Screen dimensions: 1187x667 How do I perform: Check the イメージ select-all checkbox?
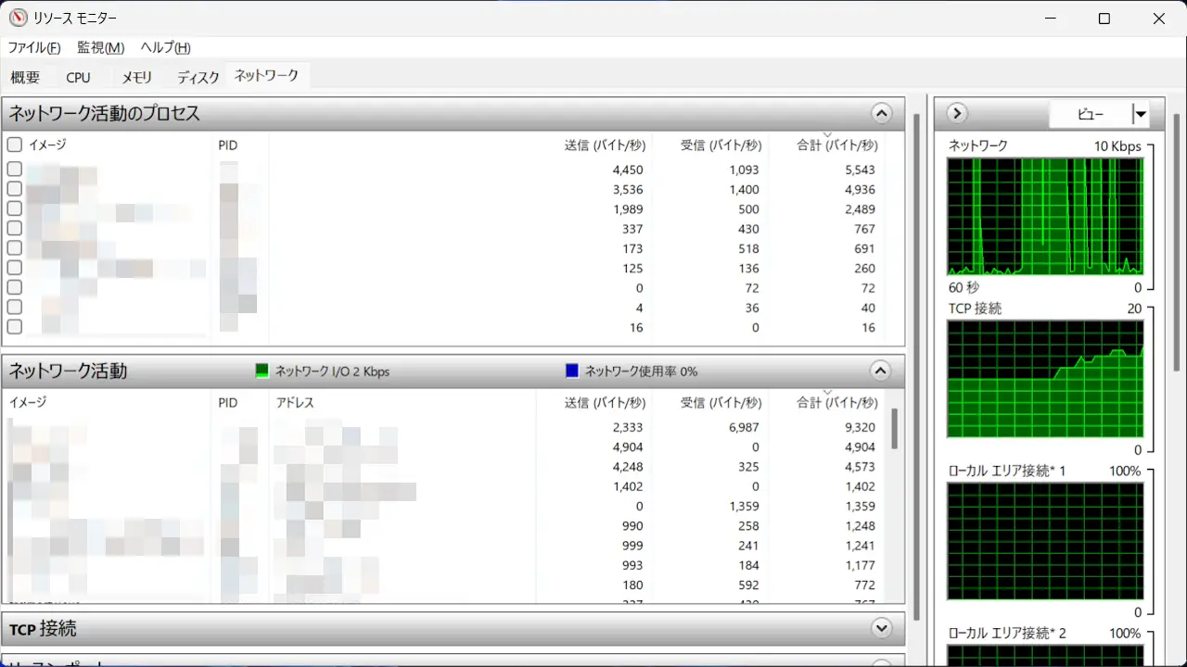(15, 145)
